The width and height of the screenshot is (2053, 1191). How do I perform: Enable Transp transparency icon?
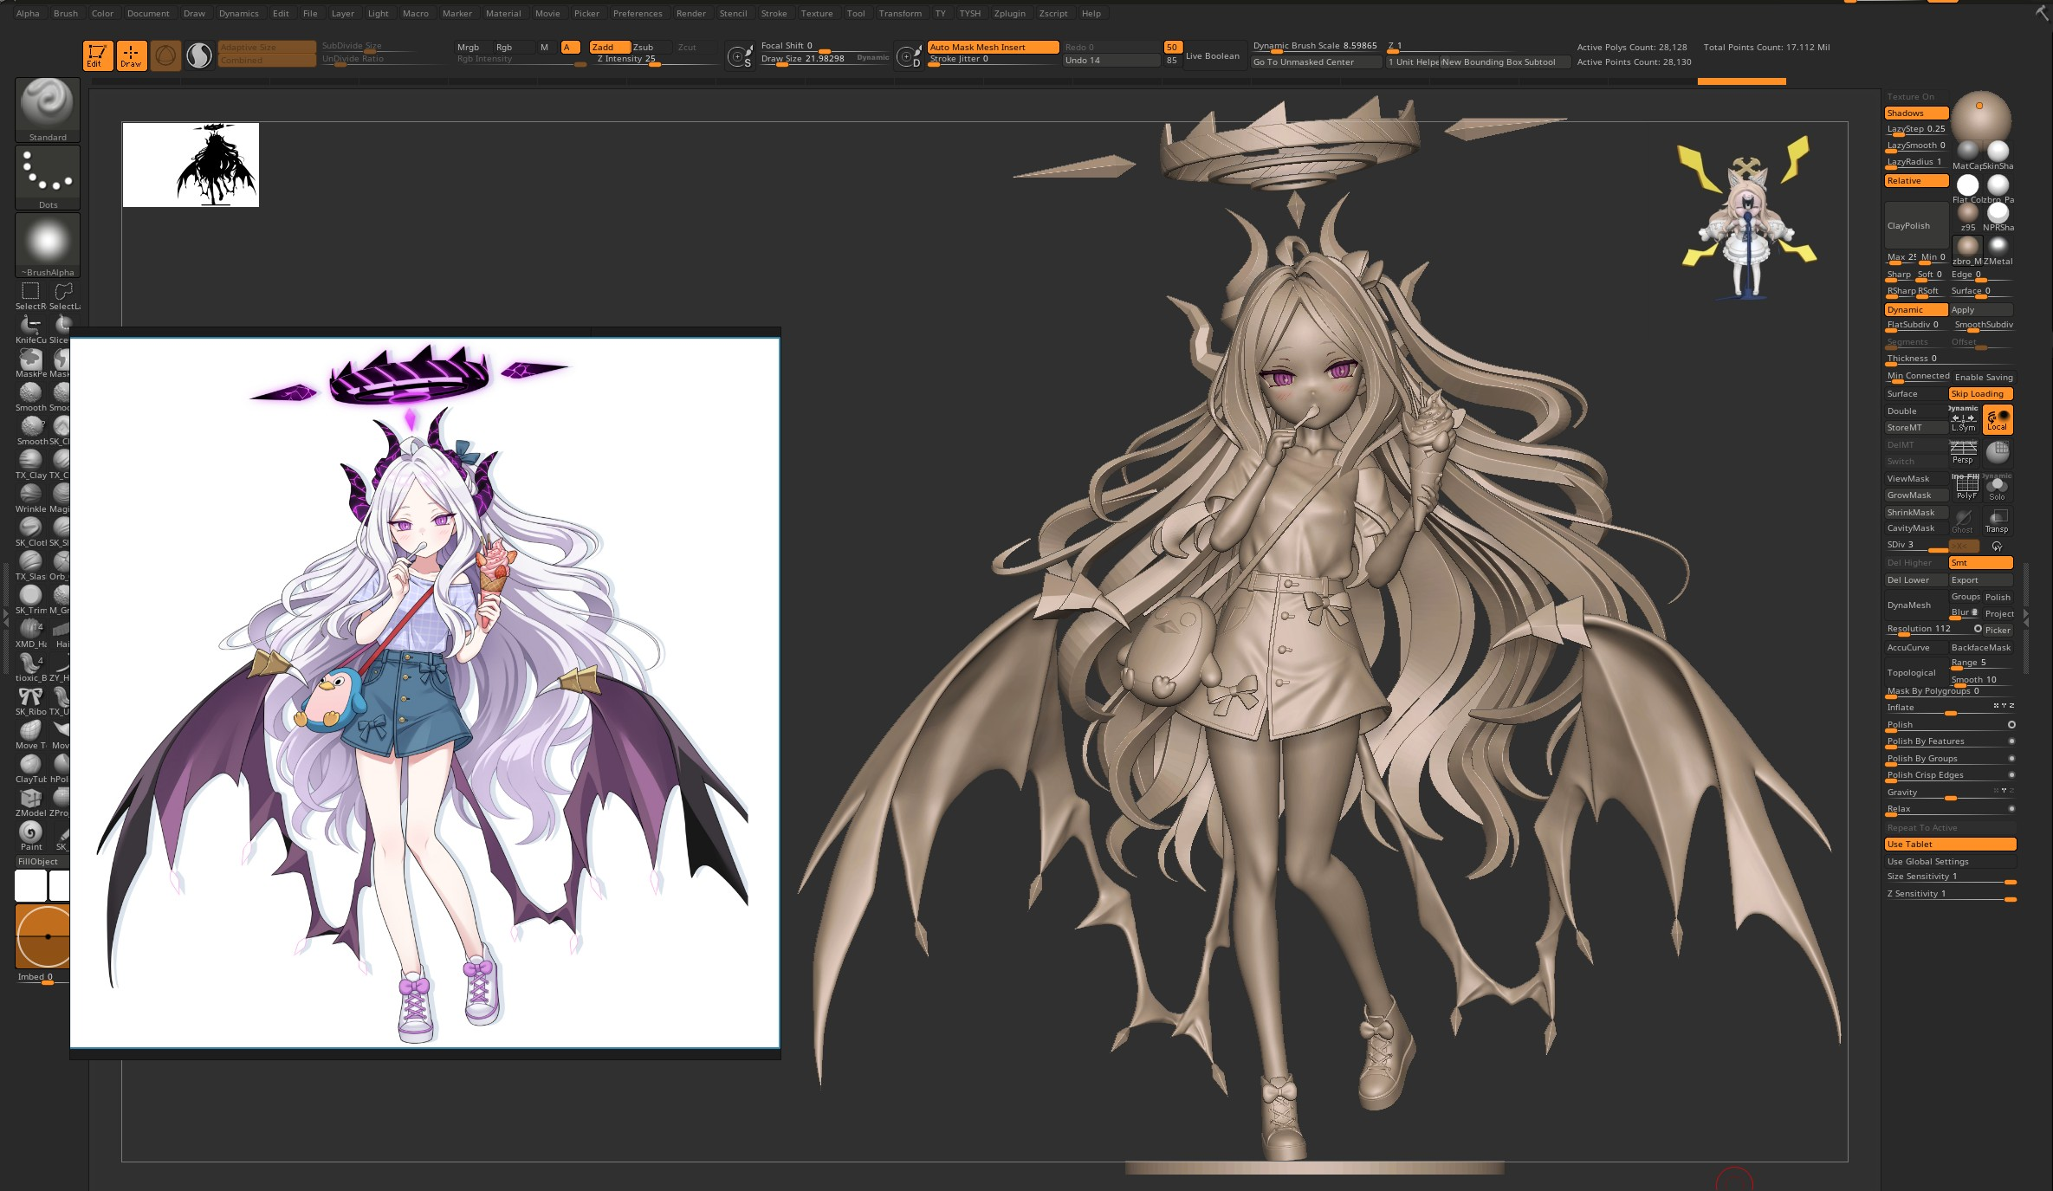[x=1998, y=521]
